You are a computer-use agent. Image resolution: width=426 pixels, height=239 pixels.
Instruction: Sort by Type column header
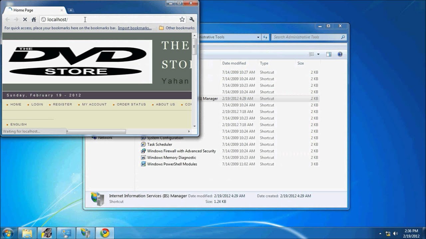pyautogui.click(x=276, y=63)
